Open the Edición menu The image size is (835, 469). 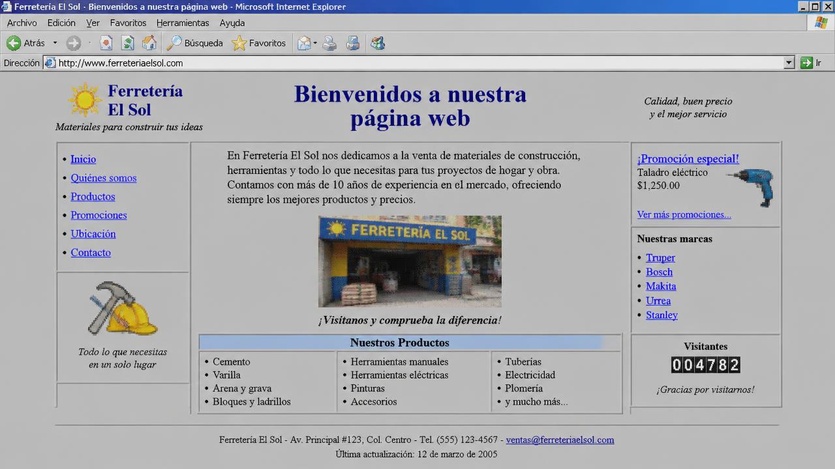click(x=61, y=23)
